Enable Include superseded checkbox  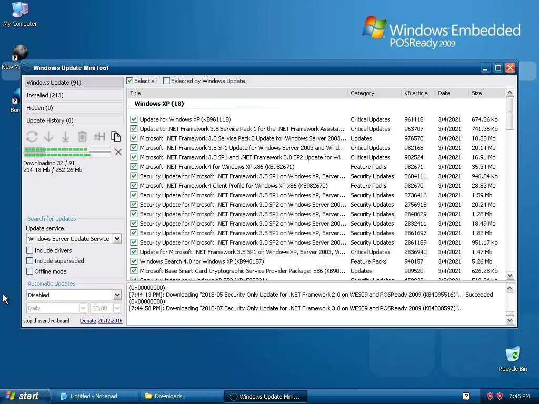pyautogui.click(x=30, y=261)
